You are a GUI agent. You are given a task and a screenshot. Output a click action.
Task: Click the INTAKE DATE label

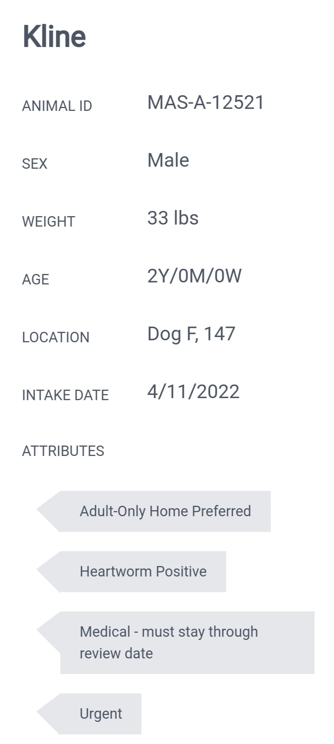point(65,395)
